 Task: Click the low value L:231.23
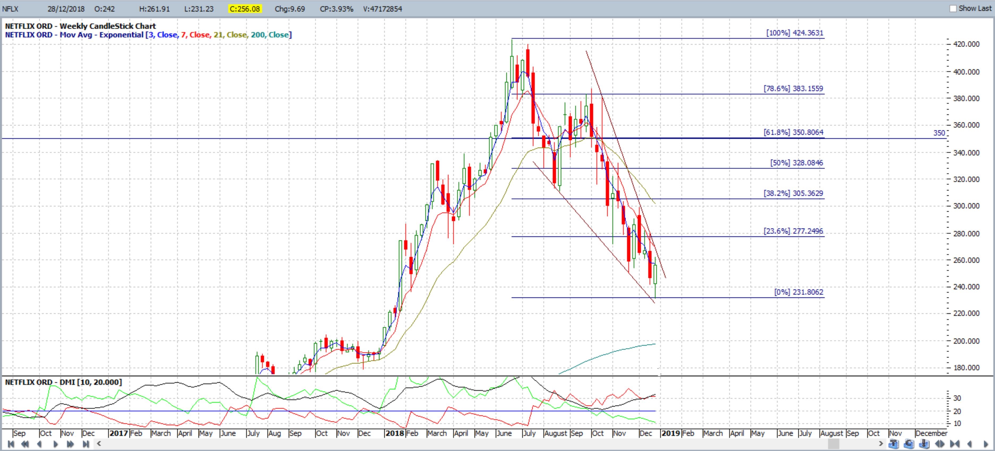tap(199, 9)
